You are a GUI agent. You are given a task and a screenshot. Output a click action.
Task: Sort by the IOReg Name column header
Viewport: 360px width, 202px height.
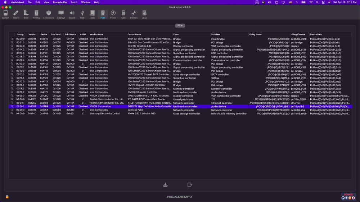click(269, 34)
